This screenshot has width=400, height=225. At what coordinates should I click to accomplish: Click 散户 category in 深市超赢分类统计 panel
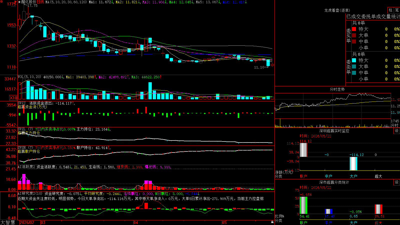click(x=303, y=222)
